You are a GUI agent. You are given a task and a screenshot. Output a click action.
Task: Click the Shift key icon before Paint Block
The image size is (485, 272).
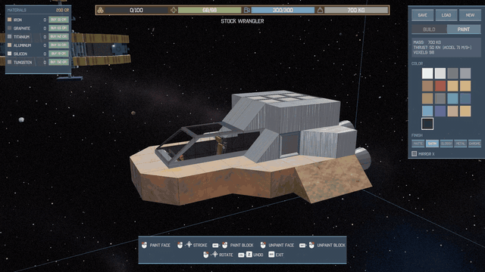click(215, 246)
